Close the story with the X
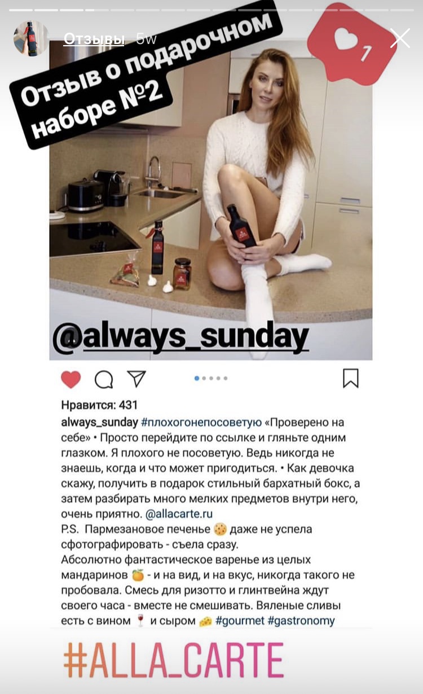 click(400, 38)
